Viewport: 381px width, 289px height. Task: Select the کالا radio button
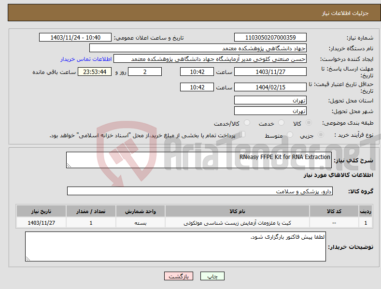pyautogui.click(x=309, y=123)
